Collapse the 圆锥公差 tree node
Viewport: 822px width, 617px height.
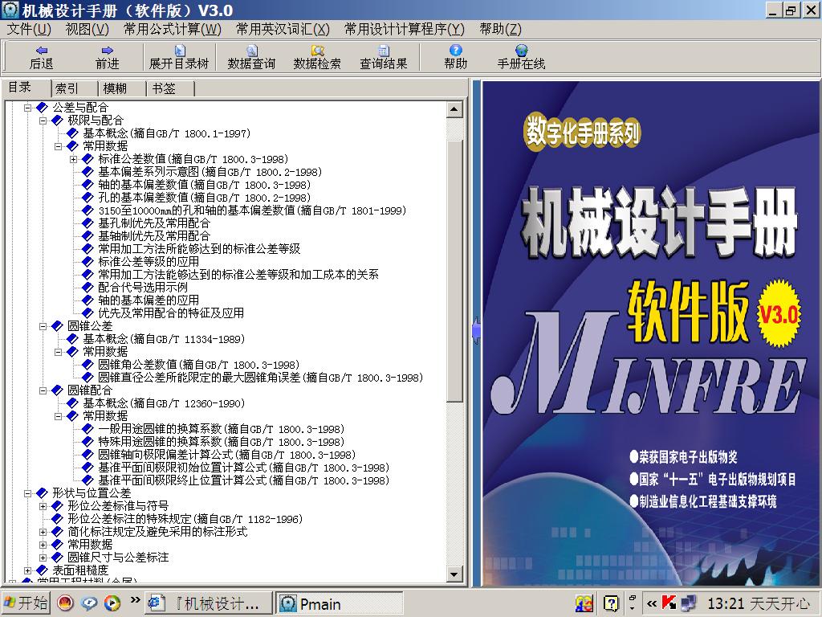43,326
